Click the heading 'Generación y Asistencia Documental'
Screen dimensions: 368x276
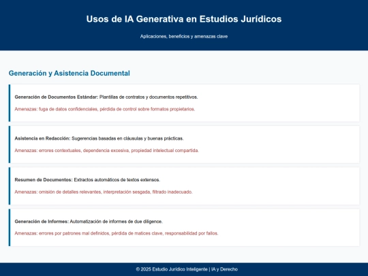[70, 73]
